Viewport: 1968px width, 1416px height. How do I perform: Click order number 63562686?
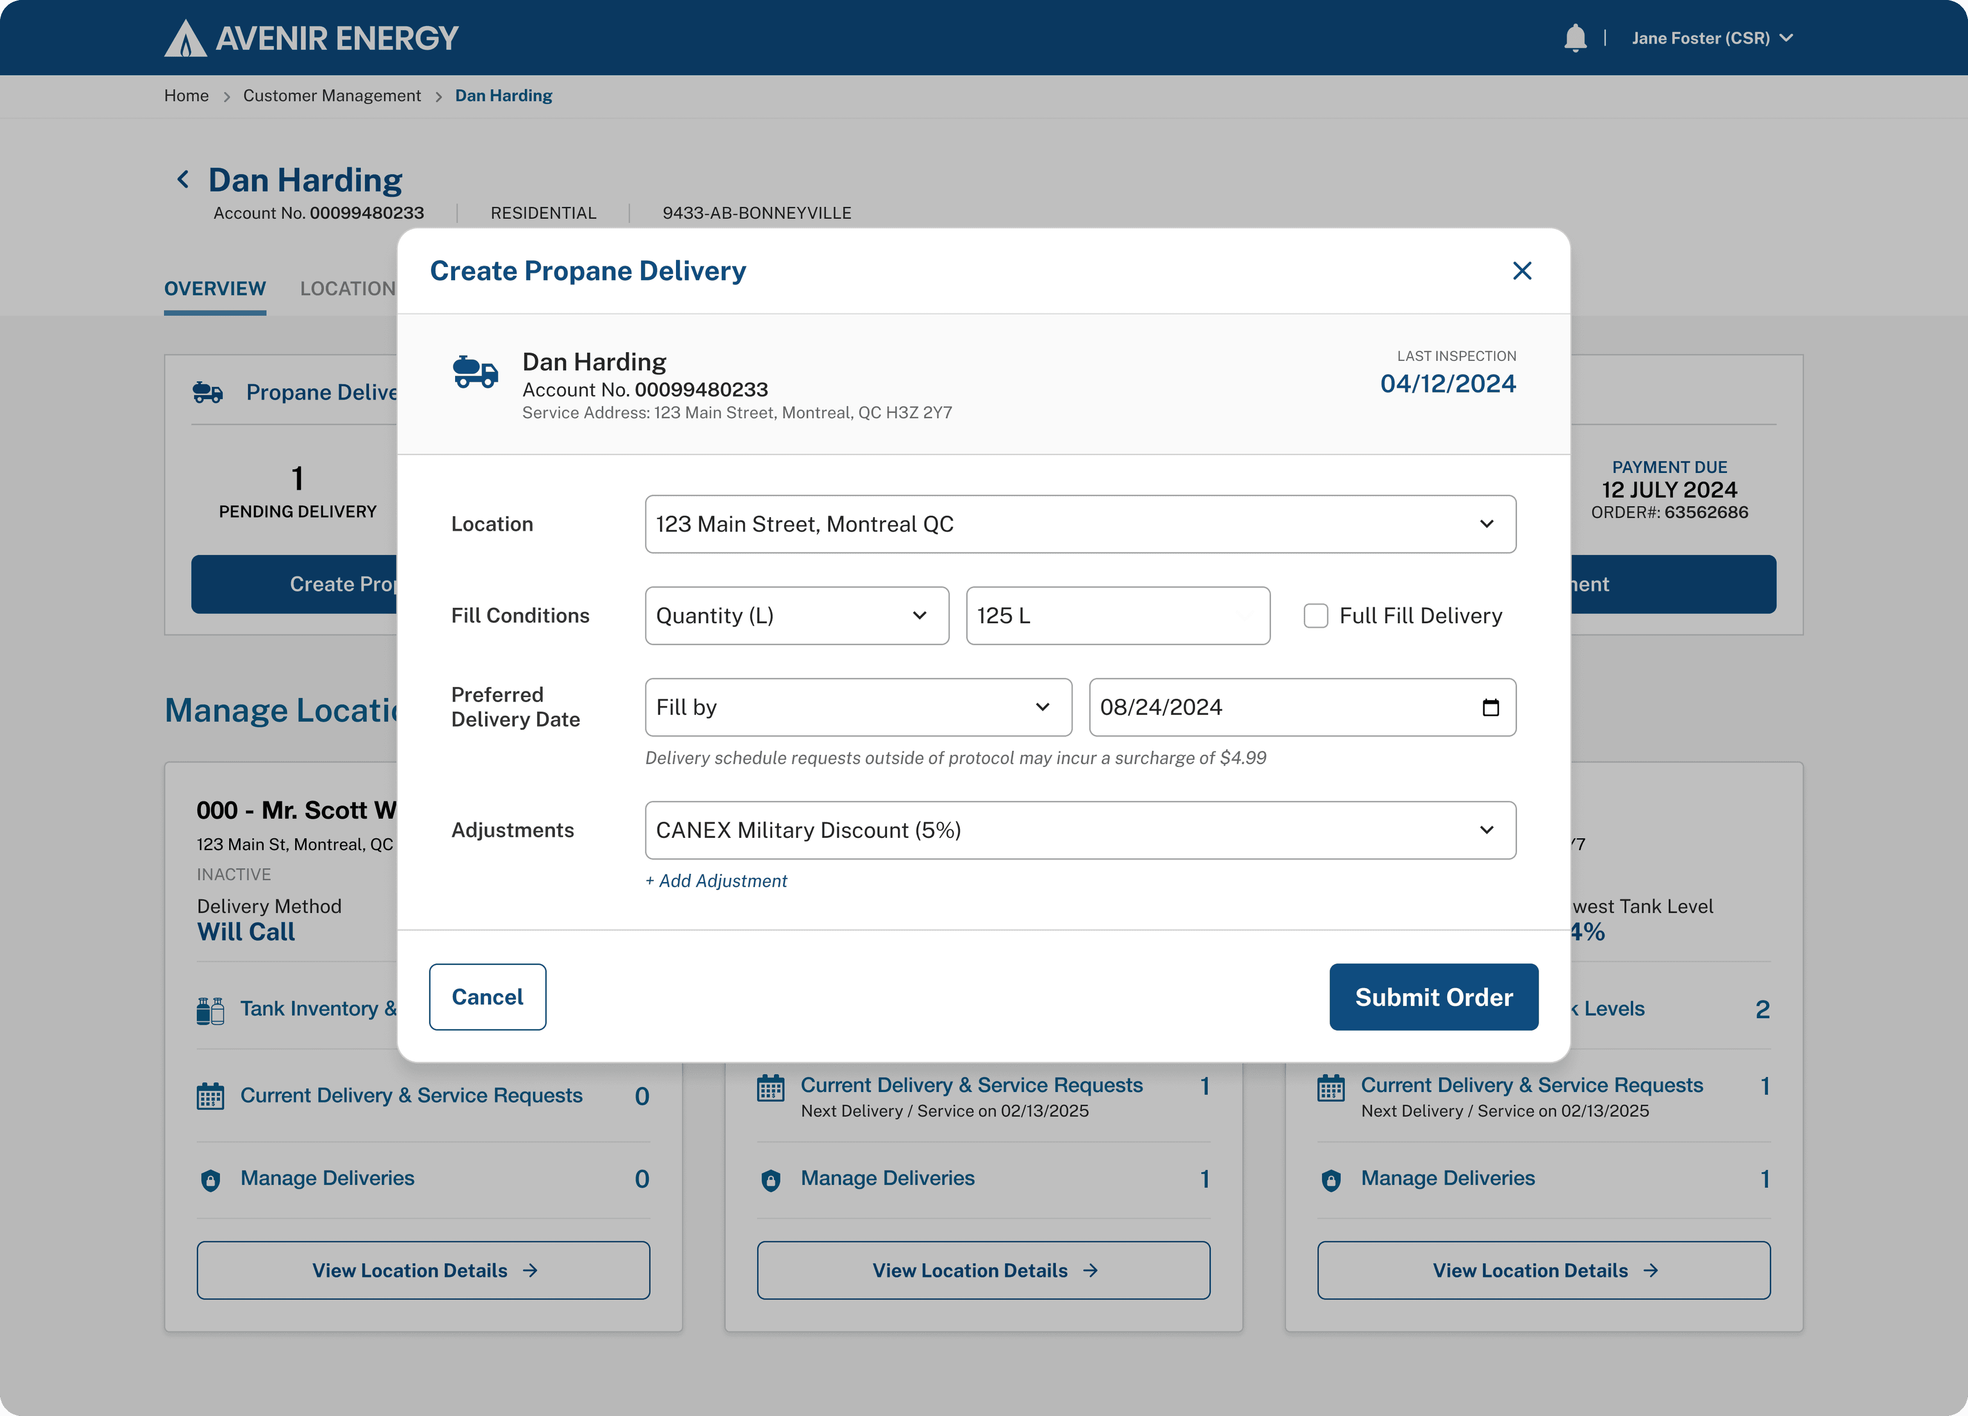point(1706,513)
